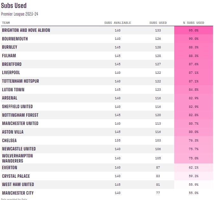
Task: Click the 90.0% shaded cell for Bournemouth
Action: coord(193,39)
